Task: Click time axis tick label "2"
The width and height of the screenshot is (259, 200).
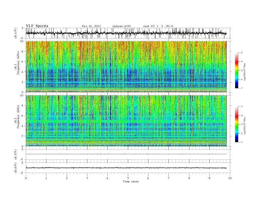Action: point(67,178)
